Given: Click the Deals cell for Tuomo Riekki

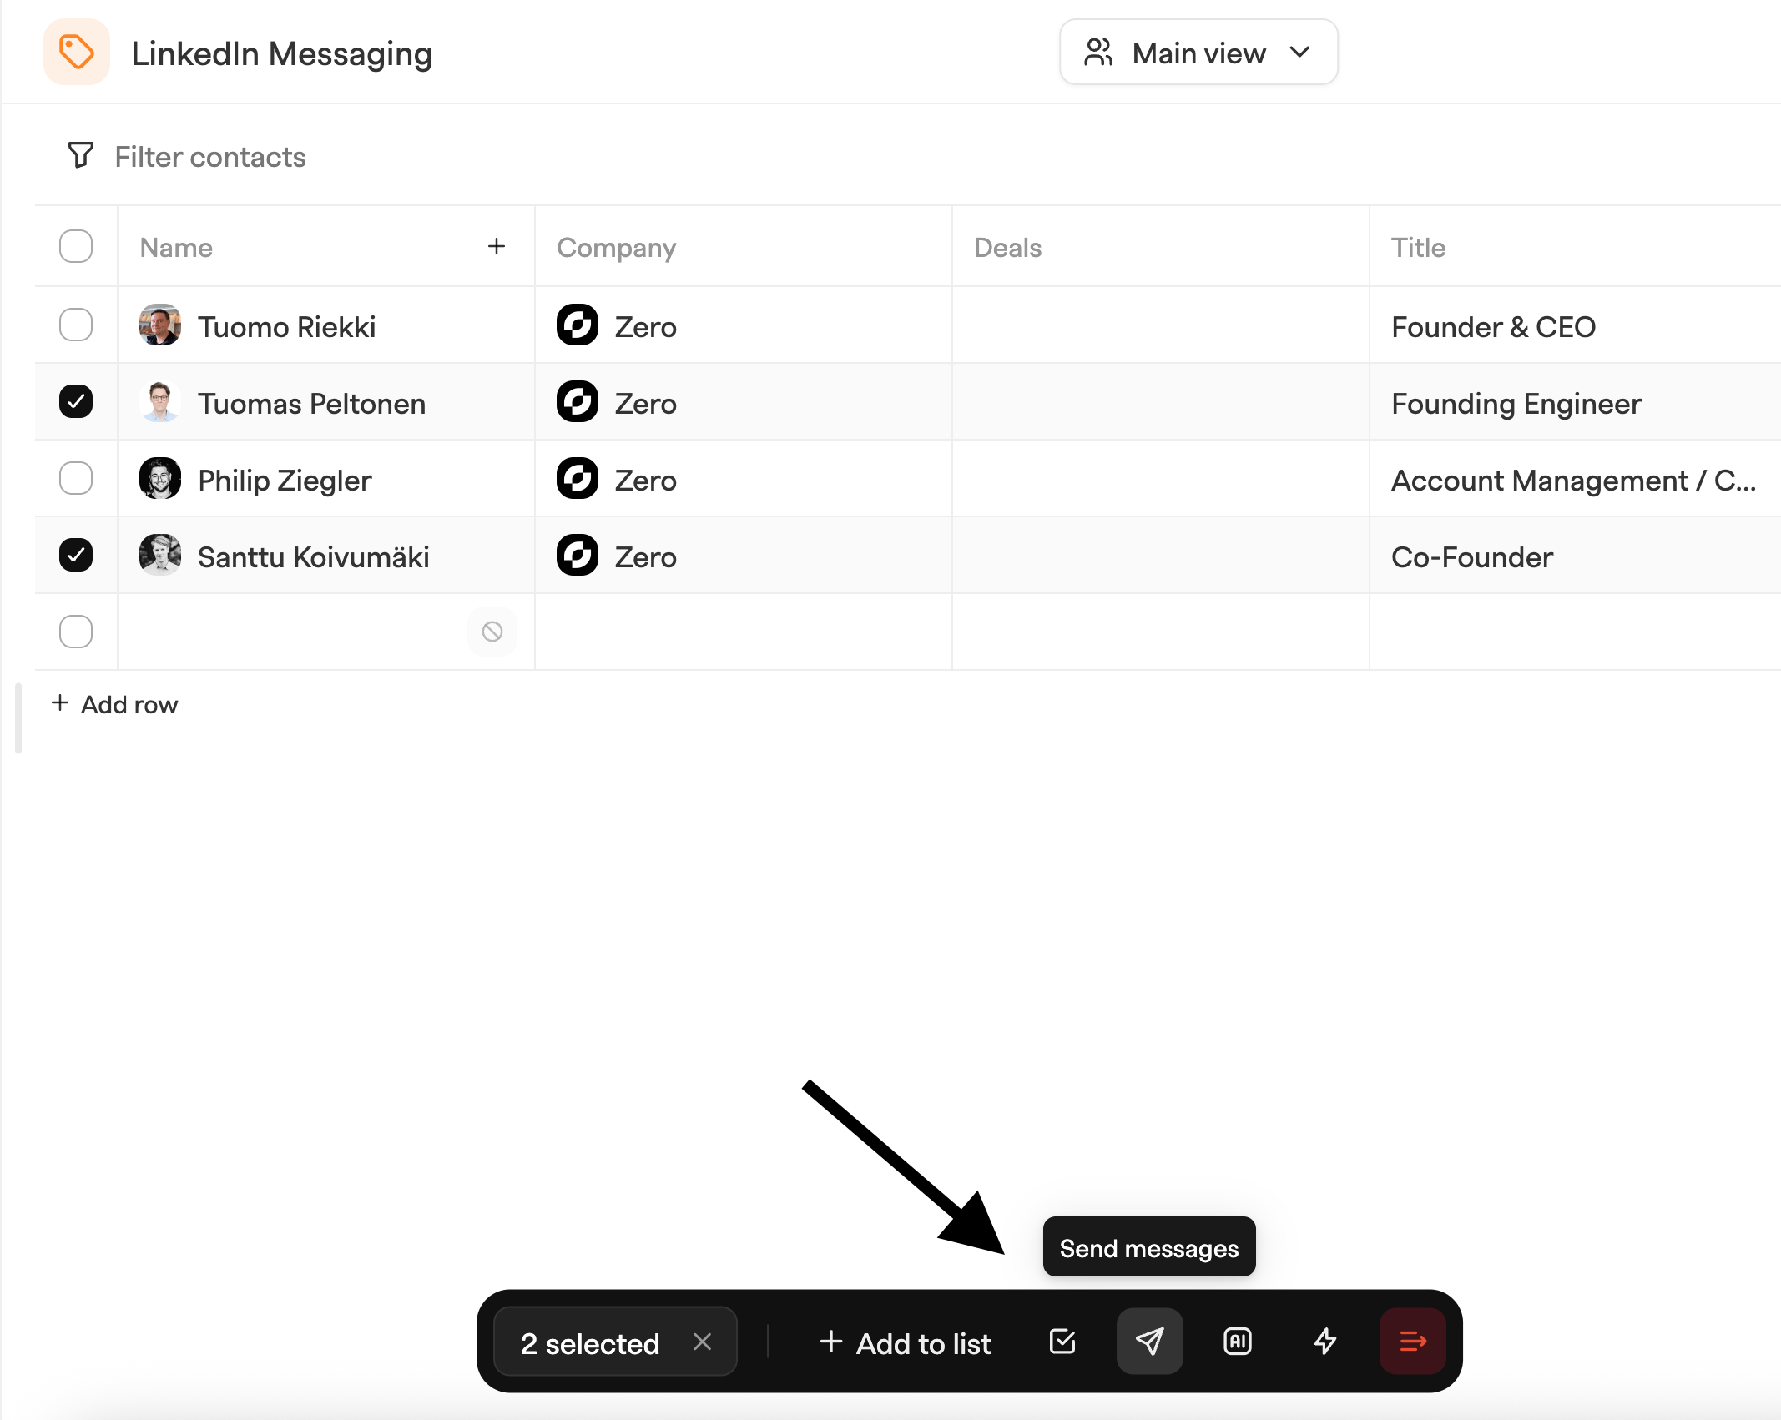Looking at the screenshot, I should pos(1161,325).
